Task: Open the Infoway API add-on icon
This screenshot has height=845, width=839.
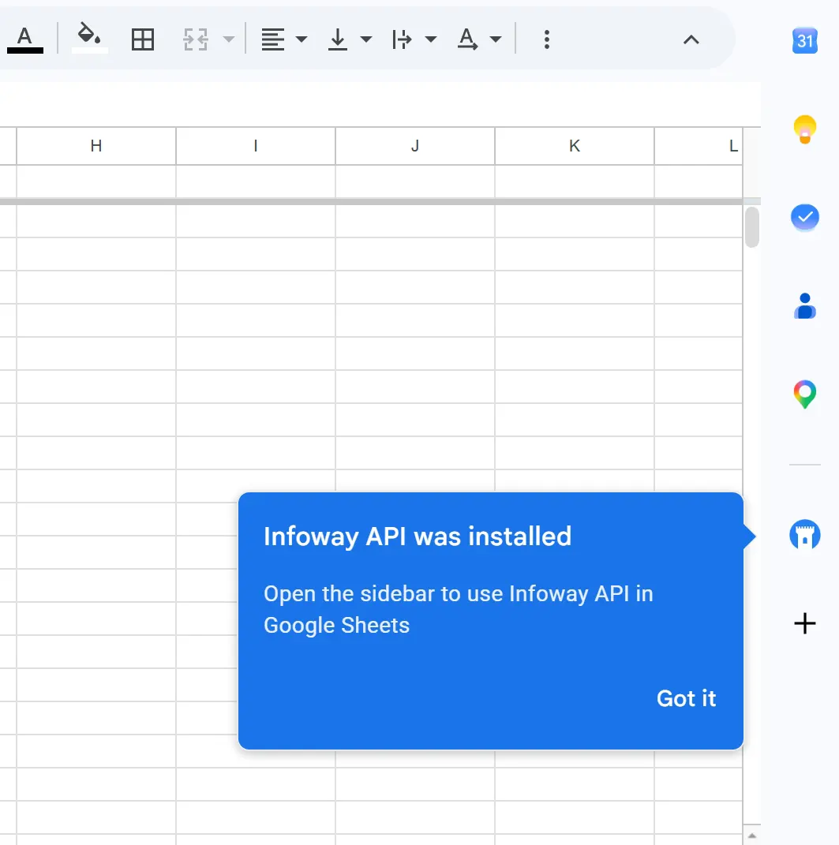Action: click(804, 535)
